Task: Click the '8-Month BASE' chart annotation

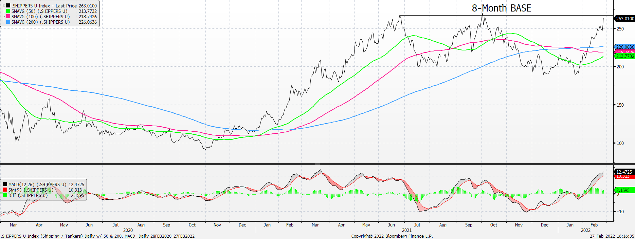Action: pos(501,8)
